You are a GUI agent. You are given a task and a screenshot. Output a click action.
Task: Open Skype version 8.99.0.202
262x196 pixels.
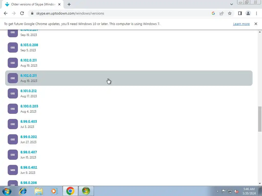[x=29, y=137]
